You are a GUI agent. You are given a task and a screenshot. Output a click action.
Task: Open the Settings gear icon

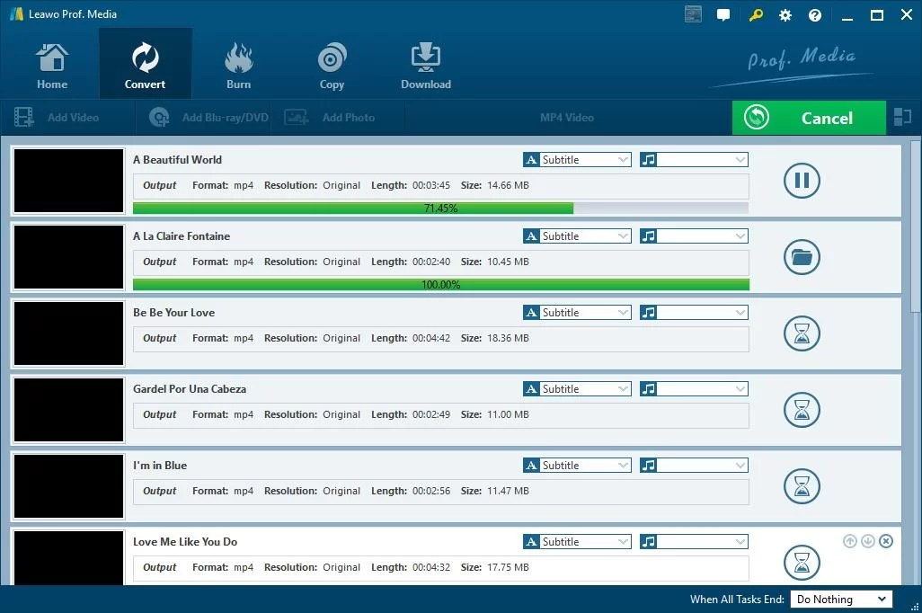[x=785, y=14]
